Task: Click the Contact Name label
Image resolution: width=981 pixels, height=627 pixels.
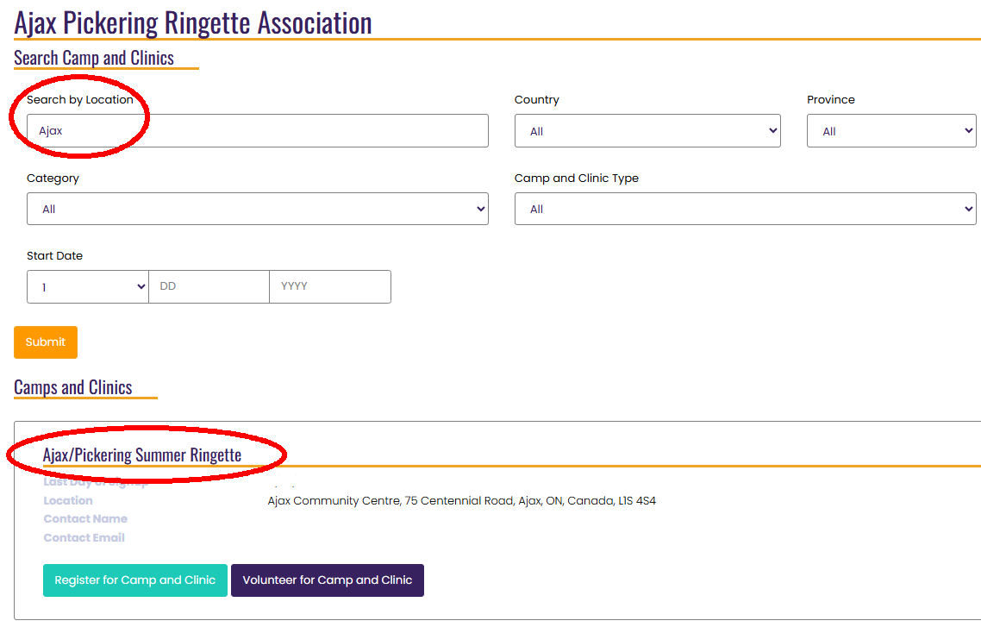Action: tap(85, 519)
